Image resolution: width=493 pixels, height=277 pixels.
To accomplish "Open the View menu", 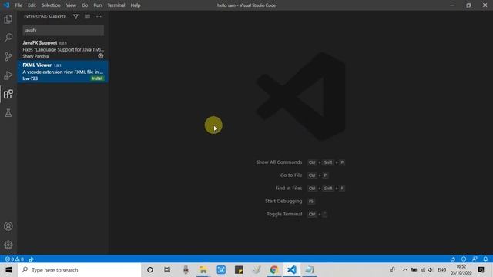I will [71, 5].
